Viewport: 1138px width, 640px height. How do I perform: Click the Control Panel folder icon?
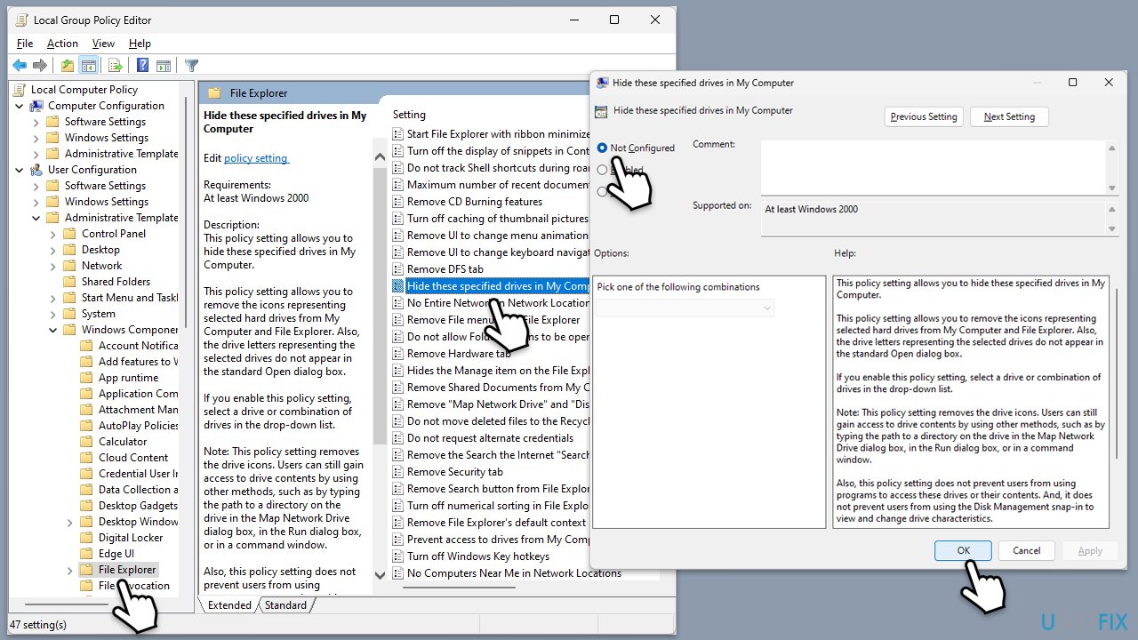coord(70,234)
